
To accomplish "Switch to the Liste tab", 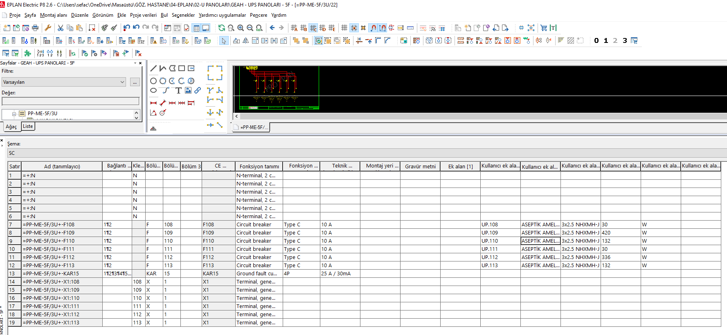I will [28, 126].
